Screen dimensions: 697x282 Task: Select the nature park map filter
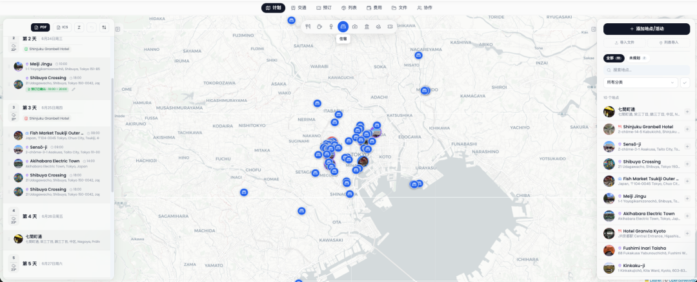click(x=378, y=26)
